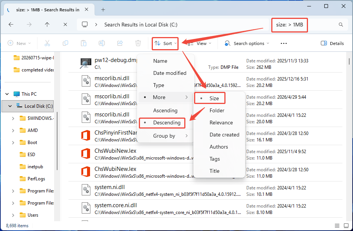Select Date created in the More submenu
353x231 pixels.
point(219,135)
